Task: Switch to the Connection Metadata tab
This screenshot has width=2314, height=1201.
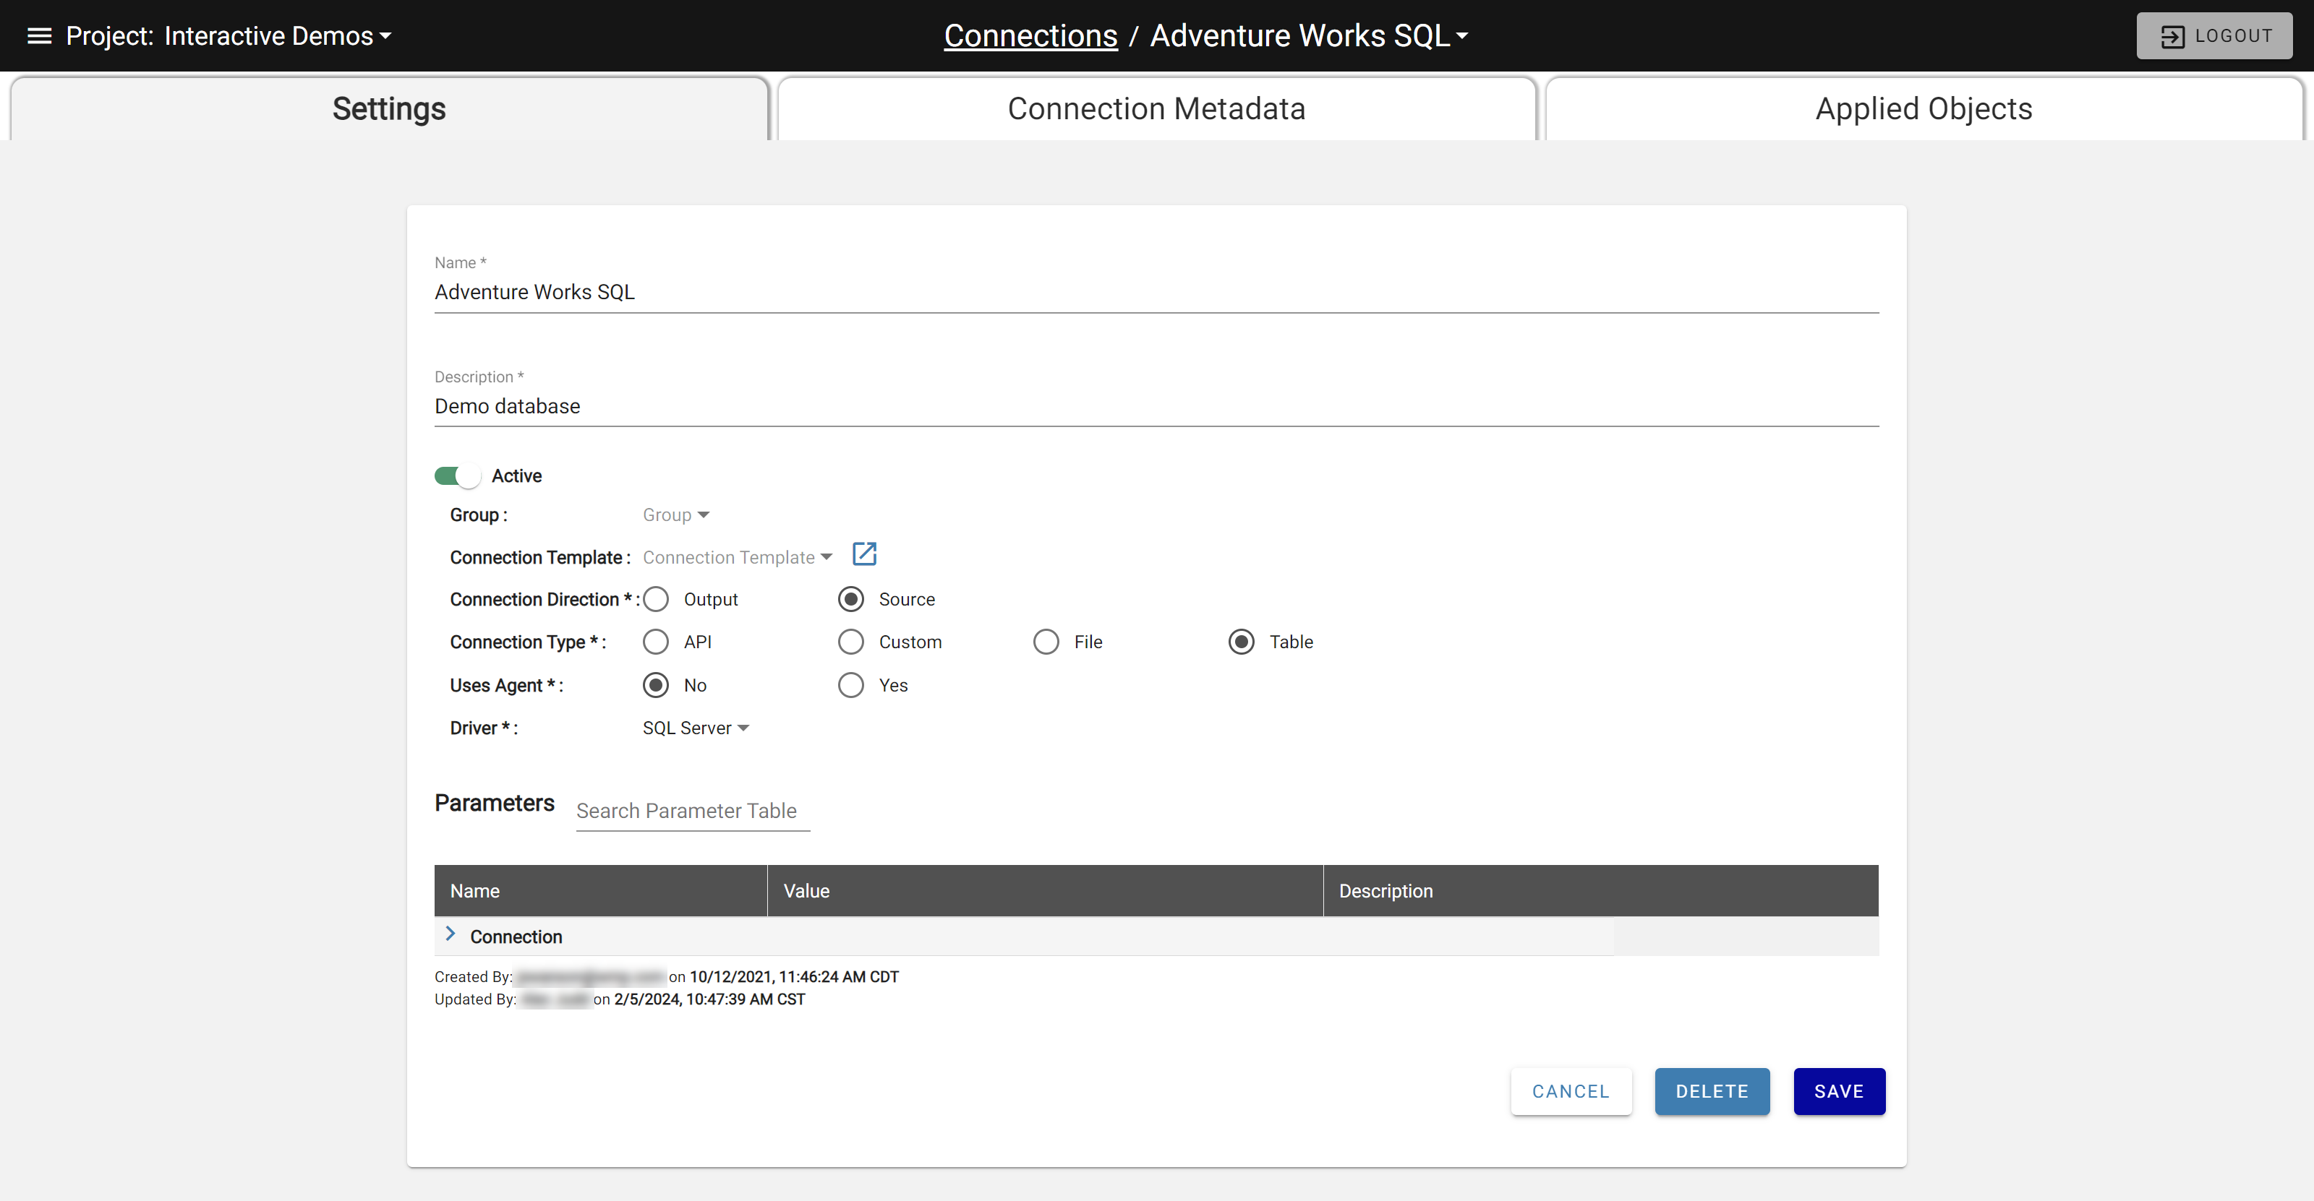Action: point(1156,108)
